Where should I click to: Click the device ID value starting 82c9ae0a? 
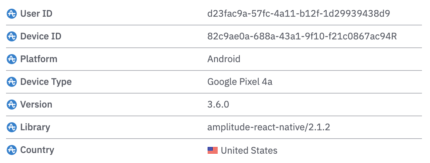coord(302,36)
